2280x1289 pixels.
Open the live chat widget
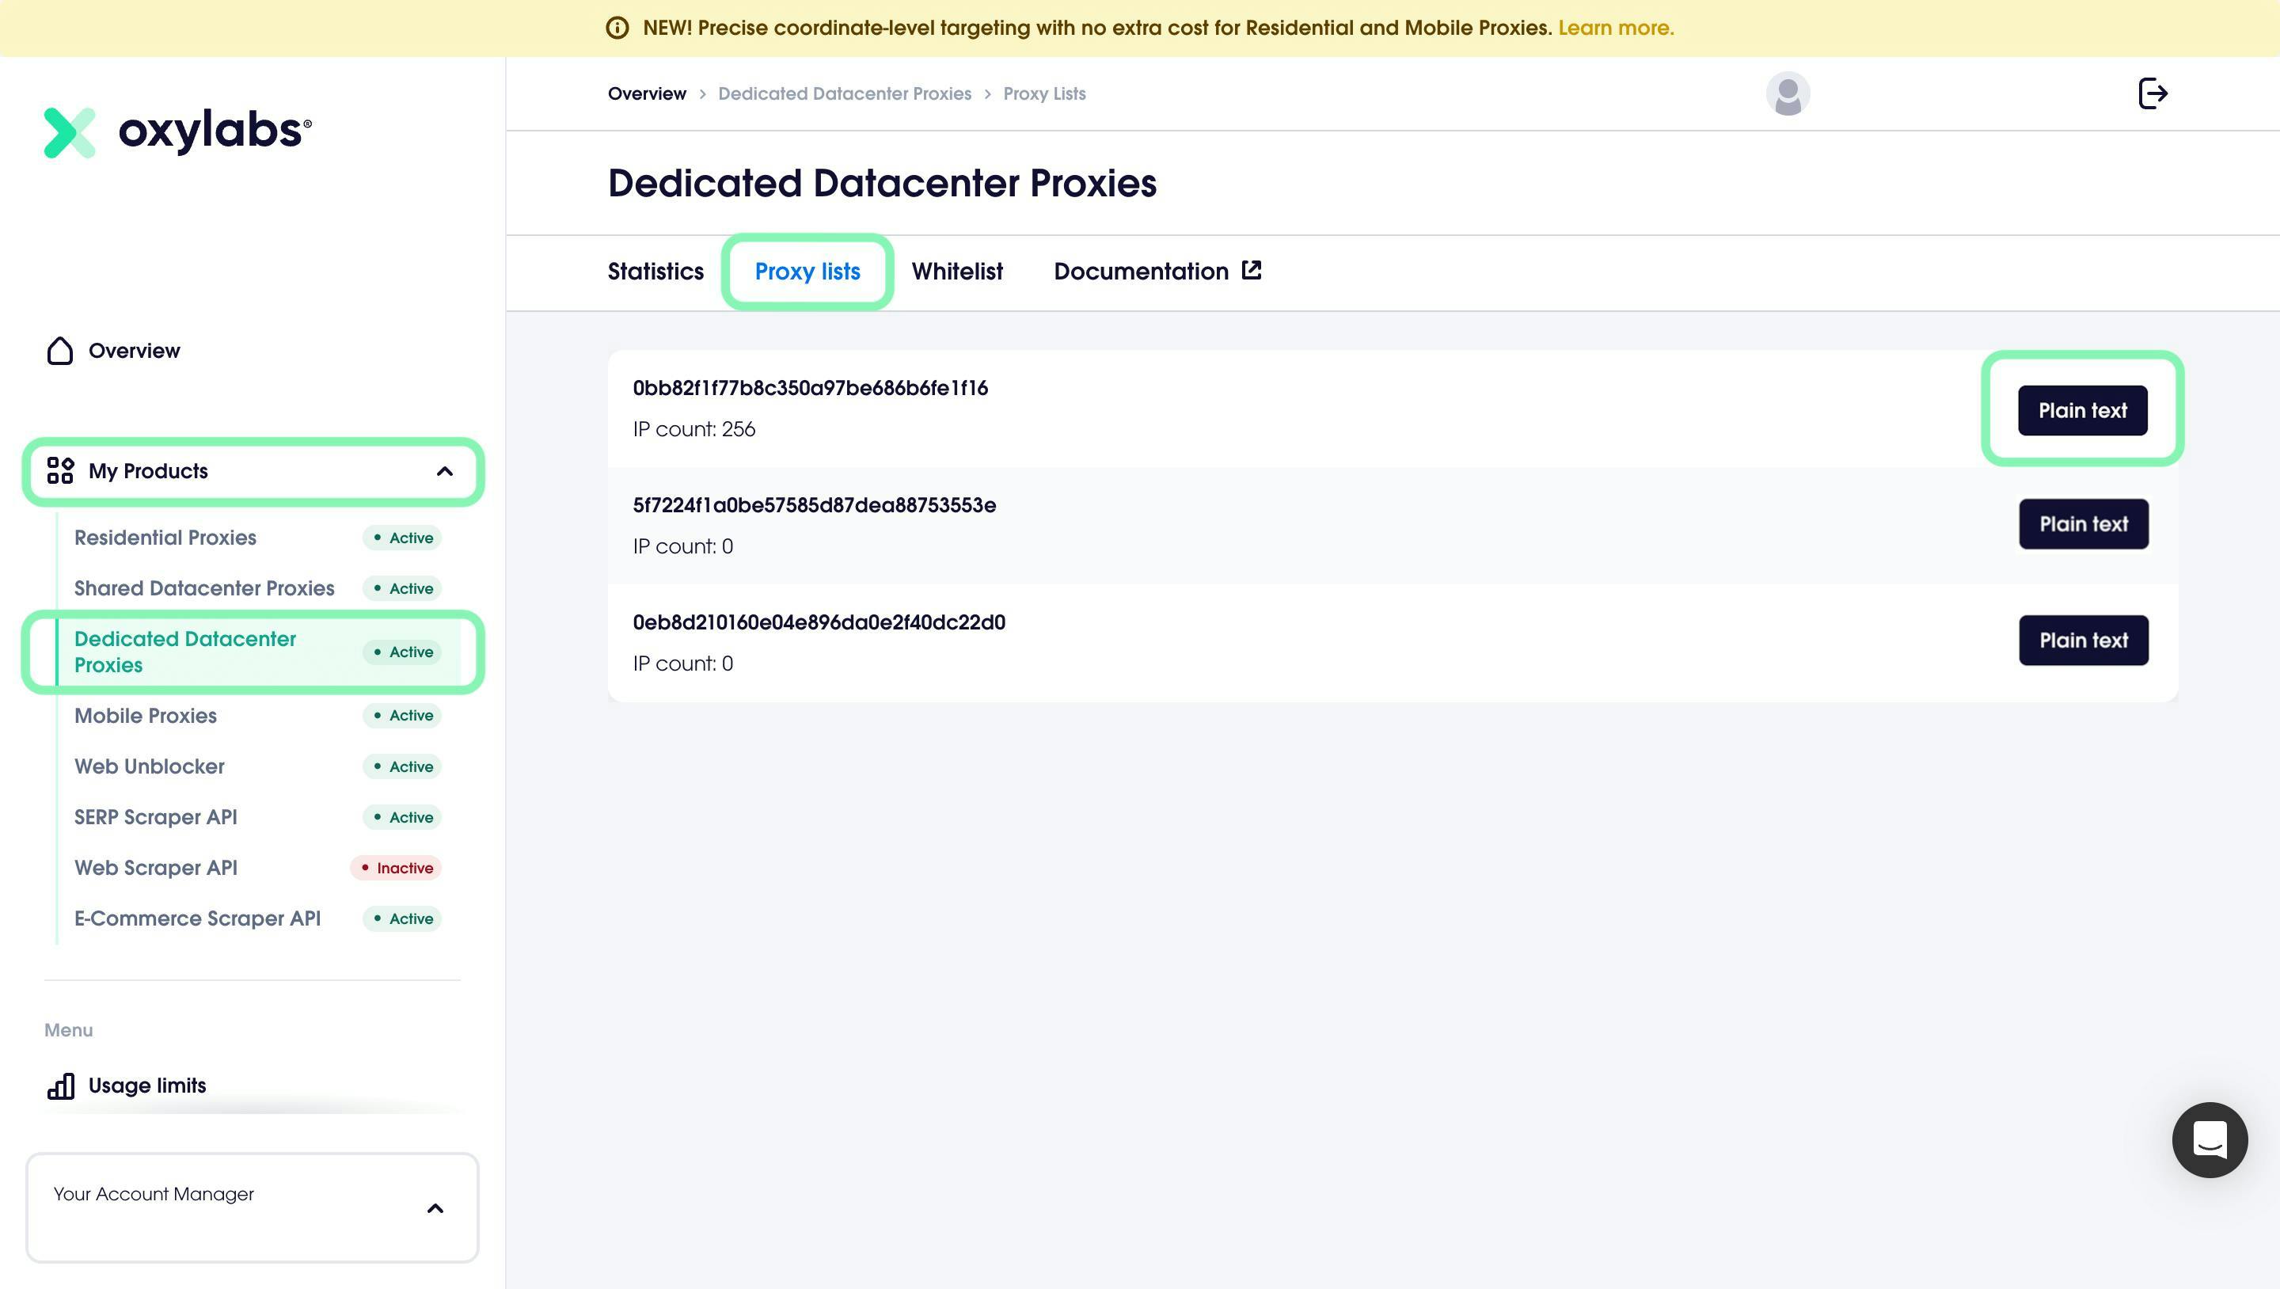pos(2210,1139)
